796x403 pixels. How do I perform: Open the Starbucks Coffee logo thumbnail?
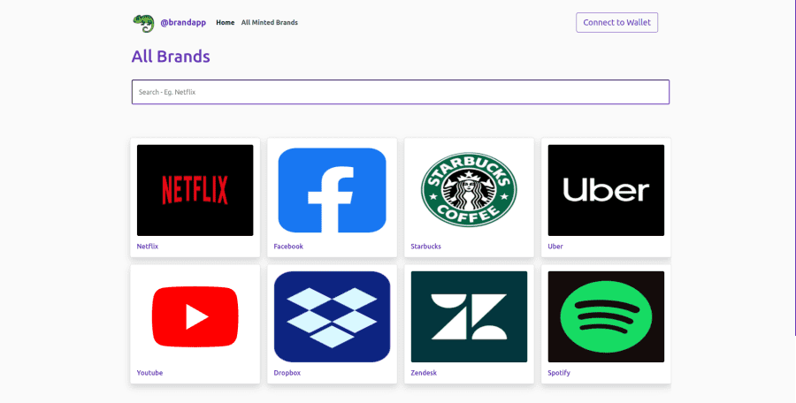tap(469, 190)
